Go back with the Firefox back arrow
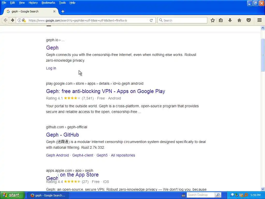Viewport: 265px width, 199px height. click(5, 20)
